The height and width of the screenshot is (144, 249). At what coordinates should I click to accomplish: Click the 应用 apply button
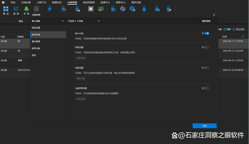click(205, 126)
